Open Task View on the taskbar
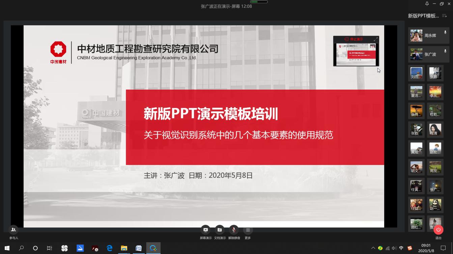453x254 pixels. [50, 248]
